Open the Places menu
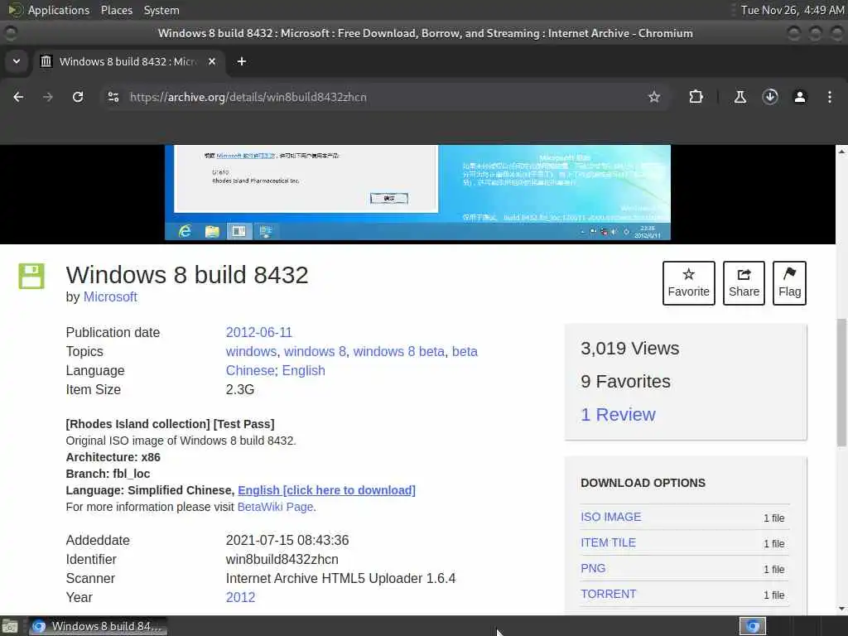 (116, 10)
